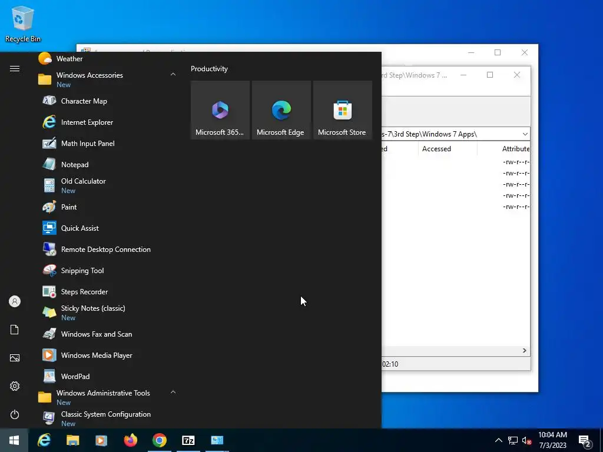Launch Character Map
The height and width of the screenshot is (452, 603).
[x=84, y=101]
